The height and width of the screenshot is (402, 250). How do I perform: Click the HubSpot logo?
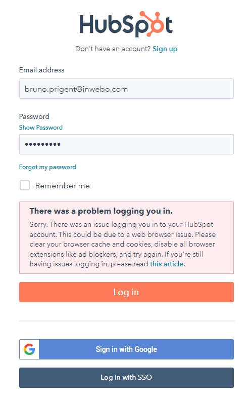[126, 24]
